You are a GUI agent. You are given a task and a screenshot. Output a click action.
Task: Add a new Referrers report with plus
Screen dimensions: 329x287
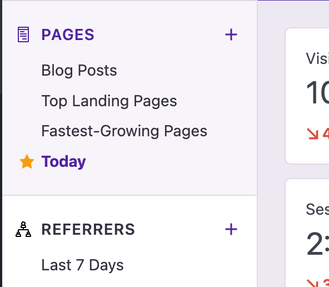(x=231, y=229)
